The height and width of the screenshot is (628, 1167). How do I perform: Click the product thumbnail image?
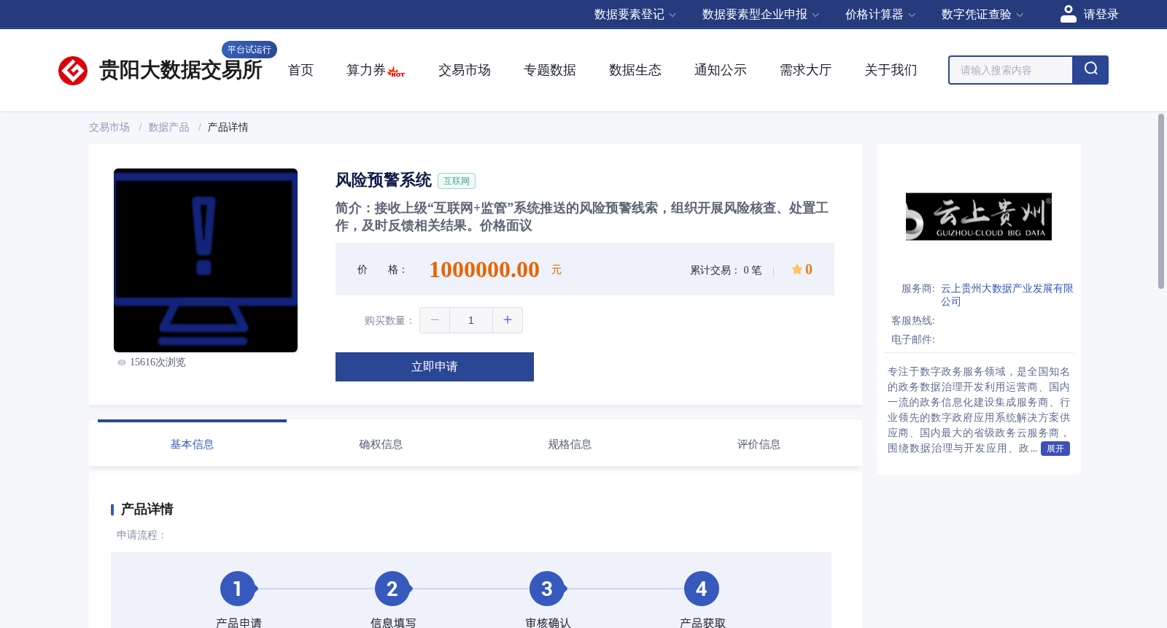(x=206, y=260)
